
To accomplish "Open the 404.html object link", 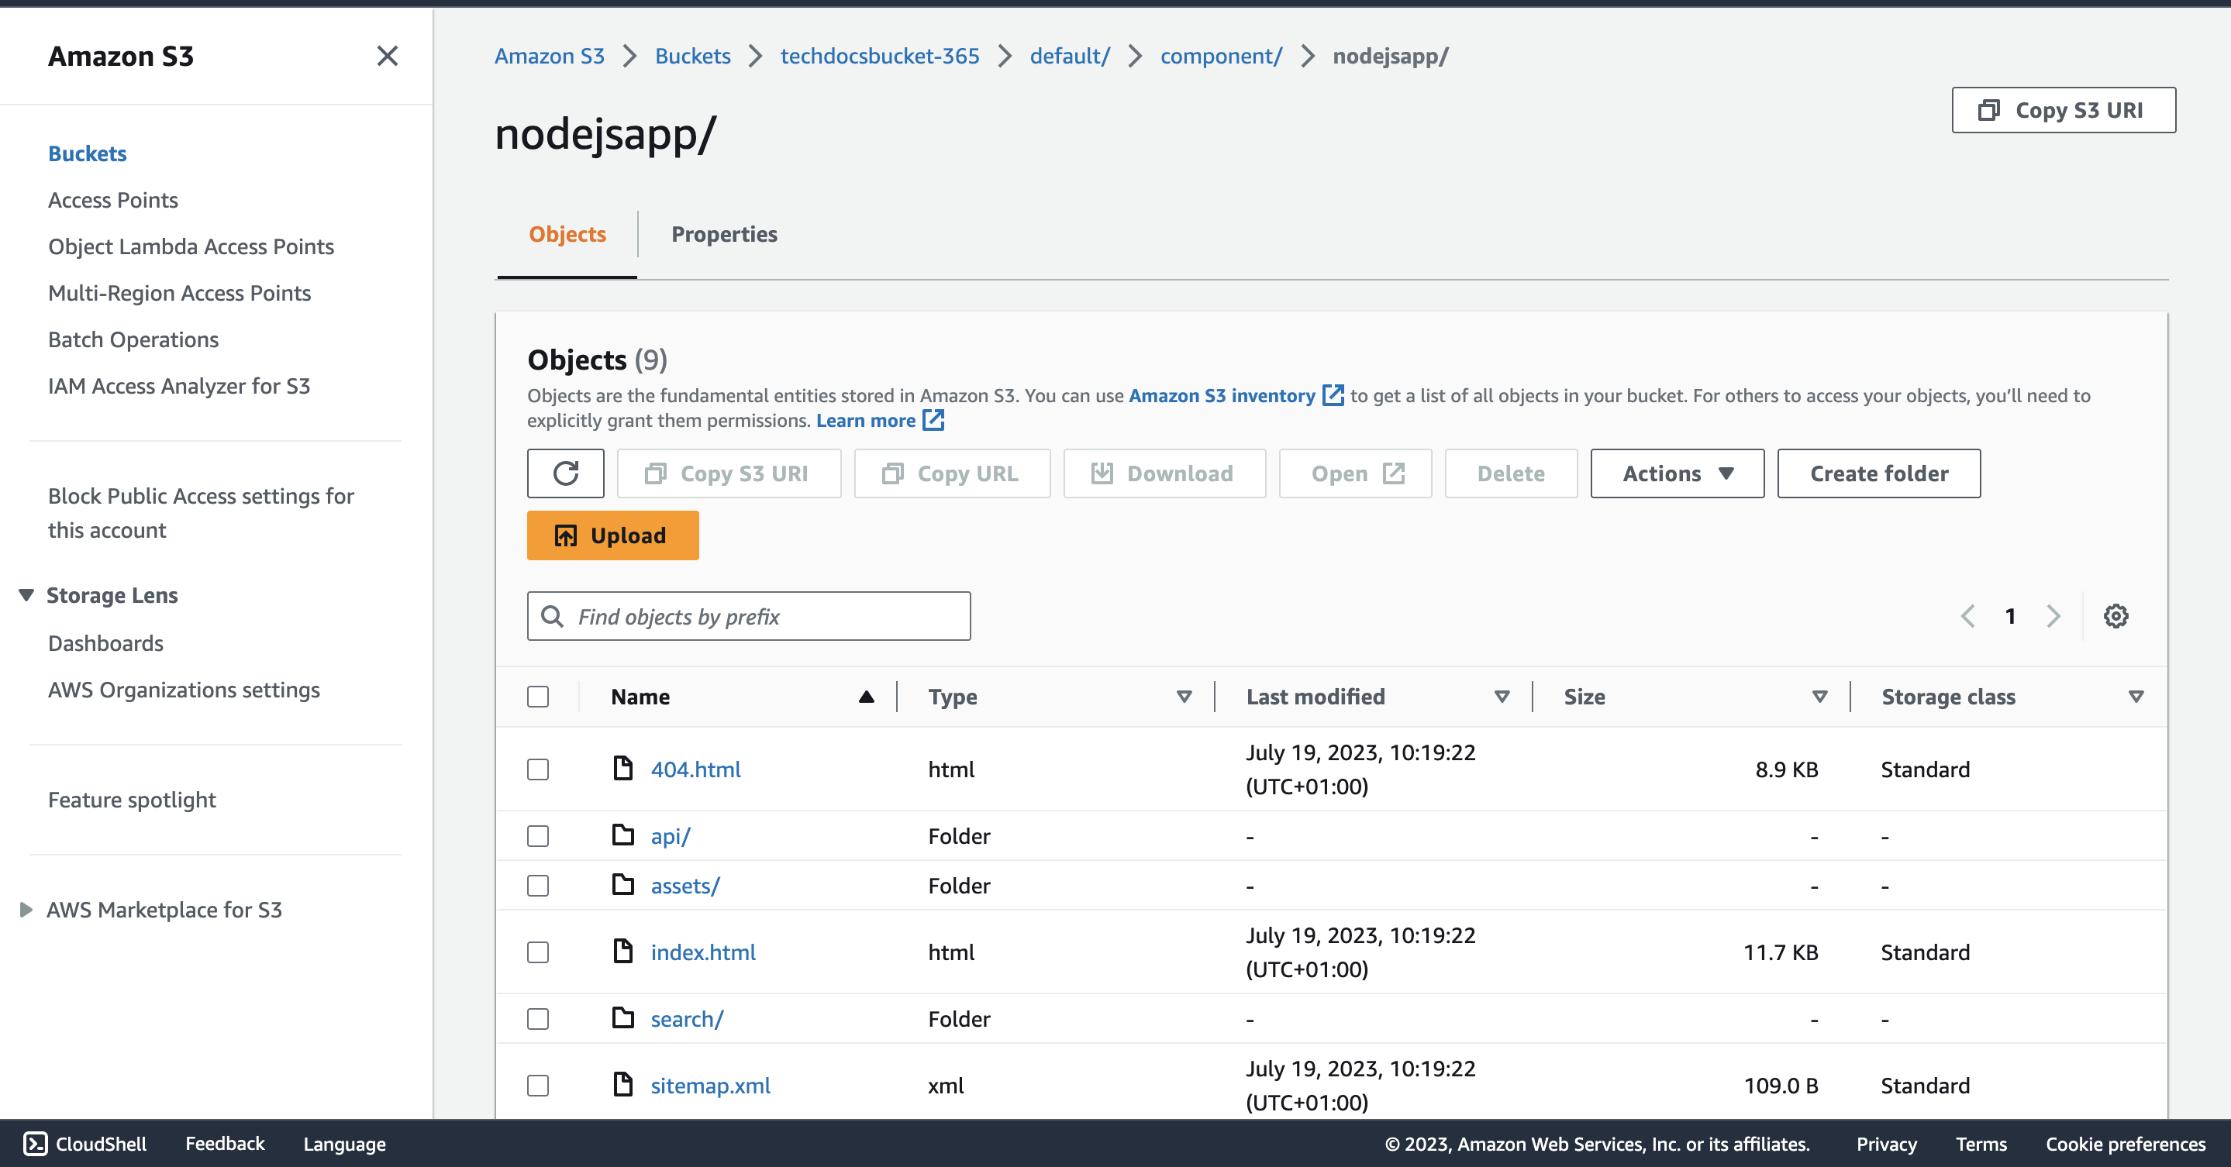I will pyautogui.click(x=695, y=769).
